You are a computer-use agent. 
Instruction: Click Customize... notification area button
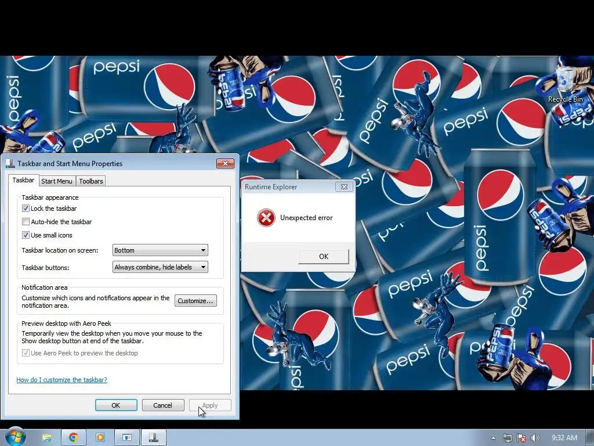[195, 301]
